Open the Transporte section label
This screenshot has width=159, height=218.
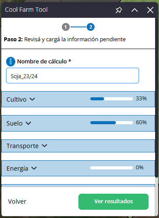click(23, 146)
